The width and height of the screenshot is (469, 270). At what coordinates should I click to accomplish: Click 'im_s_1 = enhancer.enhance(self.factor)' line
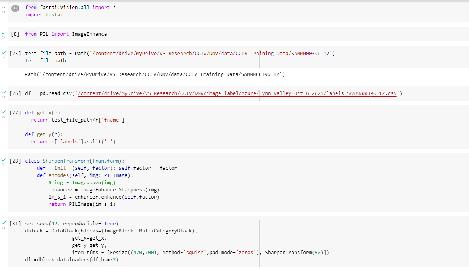coord(104,197)
